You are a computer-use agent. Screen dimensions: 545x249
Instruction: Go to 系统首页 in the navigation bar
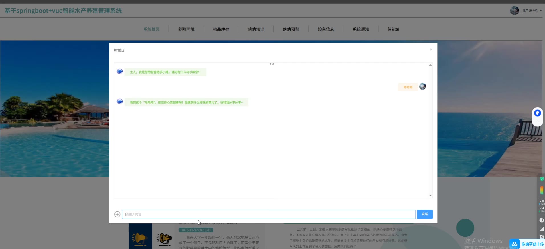(x=151, y=29)
